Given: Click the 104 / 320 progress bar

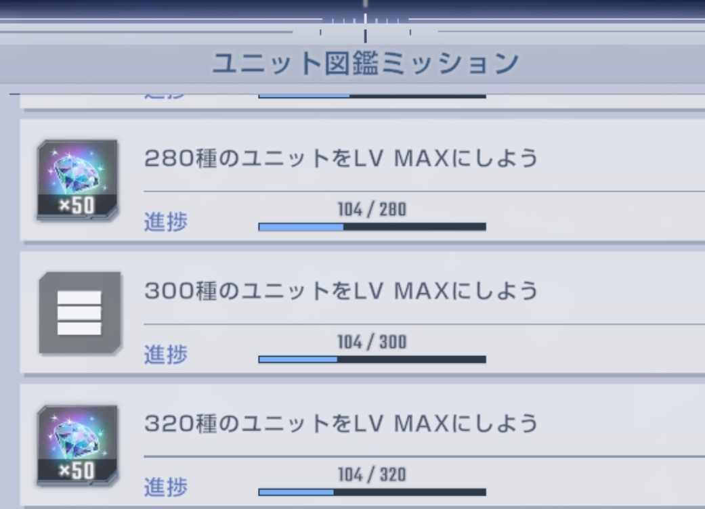Looking at the screenshot, I should (x=372, y=492).
